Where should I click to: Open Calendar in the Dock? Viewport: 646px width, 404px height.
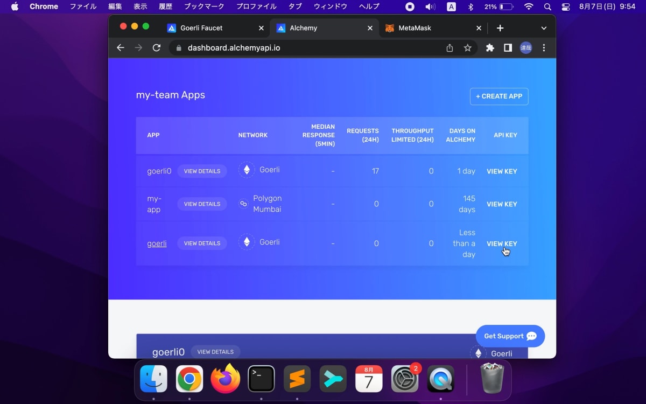369,379
